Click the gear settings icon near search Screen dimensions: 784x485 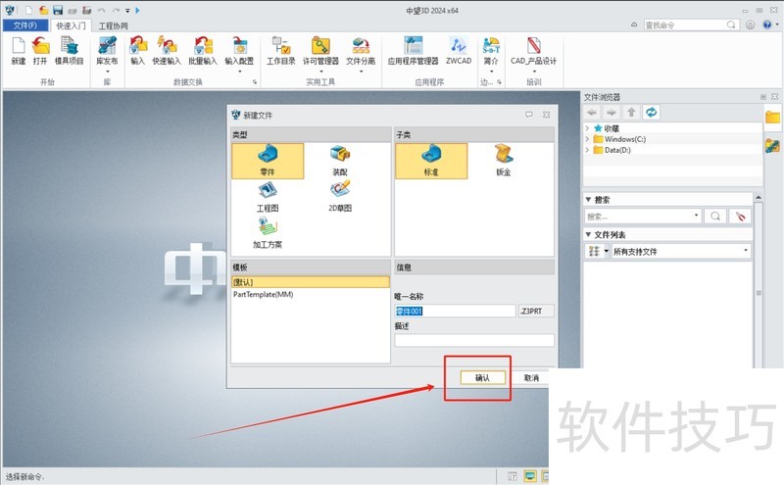751,24
